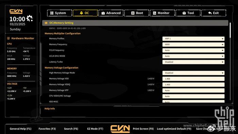This screenshot has width=238, height=134.
Task: Open the Memory Profiles dropdown
Action: [193, 39]
